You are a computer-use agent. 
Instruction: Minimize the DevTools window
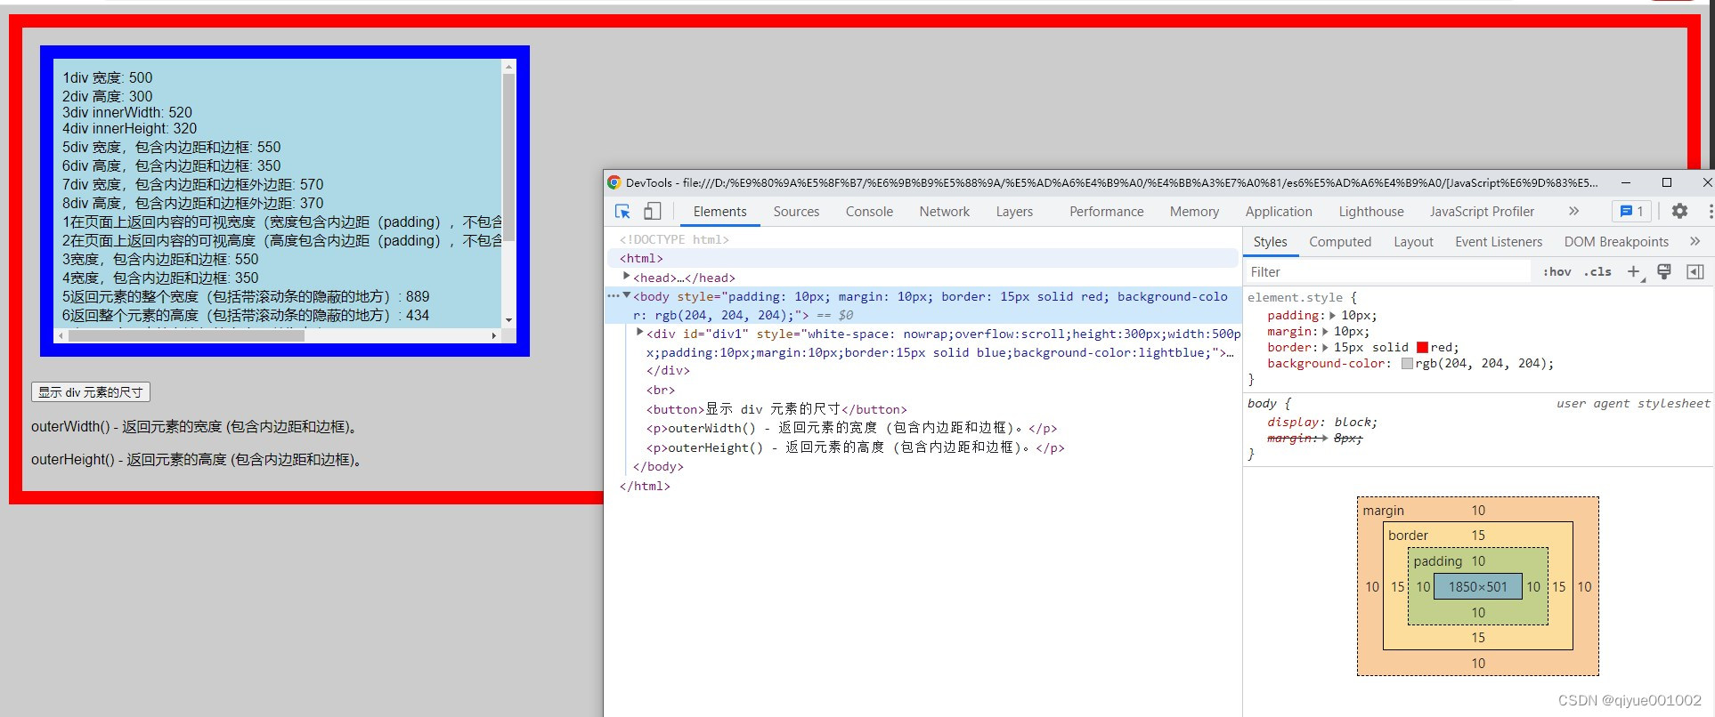click(1625, 182)
